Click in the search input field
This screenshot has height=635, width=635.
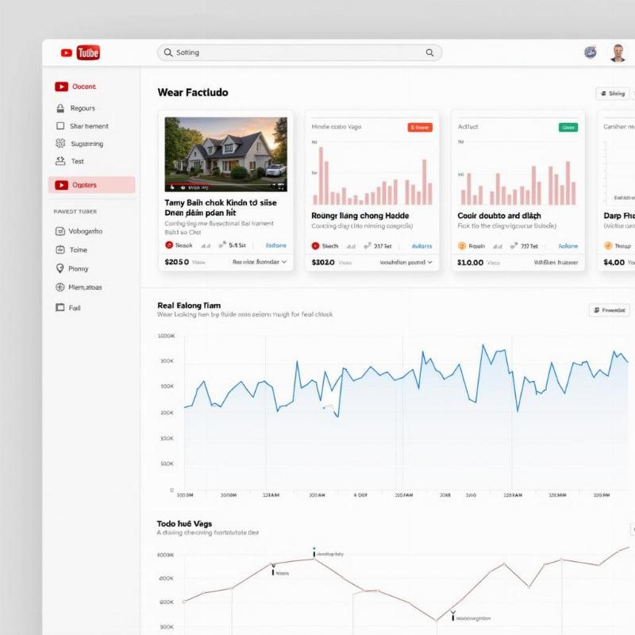coord(294,52)
